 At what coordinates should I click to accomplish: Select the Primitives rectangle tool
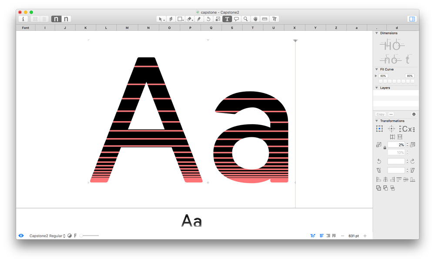click(x=180, y=19)
